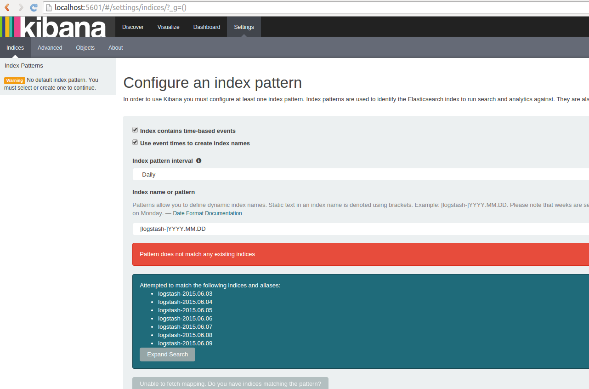Viewport: 589px width, 389px height.
Task: Click the browser back arrow
Action: [7, 7]
